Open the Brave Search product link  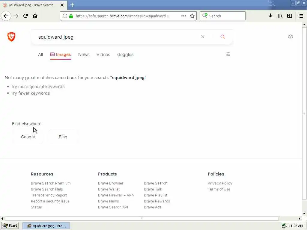click(156, 183)
